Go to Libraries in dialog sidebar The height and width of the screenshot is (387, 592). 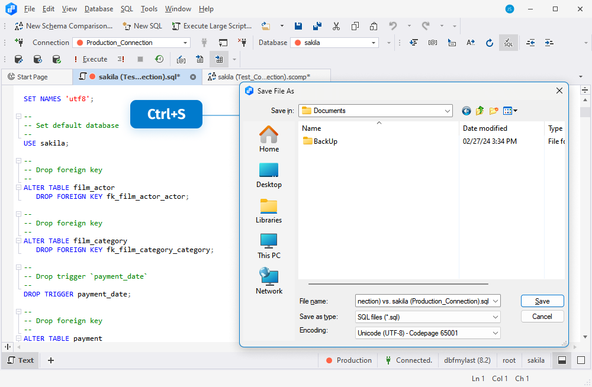[x=269, y=211]
